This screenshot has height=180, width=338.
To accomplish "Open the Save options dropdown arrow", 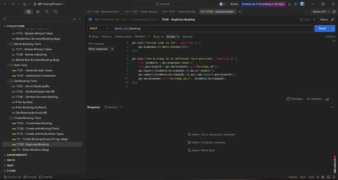I will pyautogui.click(x=314, y=20).
